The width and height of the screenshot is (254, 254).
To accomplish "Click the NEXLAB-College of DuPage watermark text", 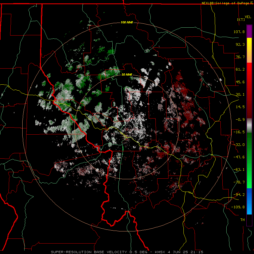I will [x=227, y=3].
